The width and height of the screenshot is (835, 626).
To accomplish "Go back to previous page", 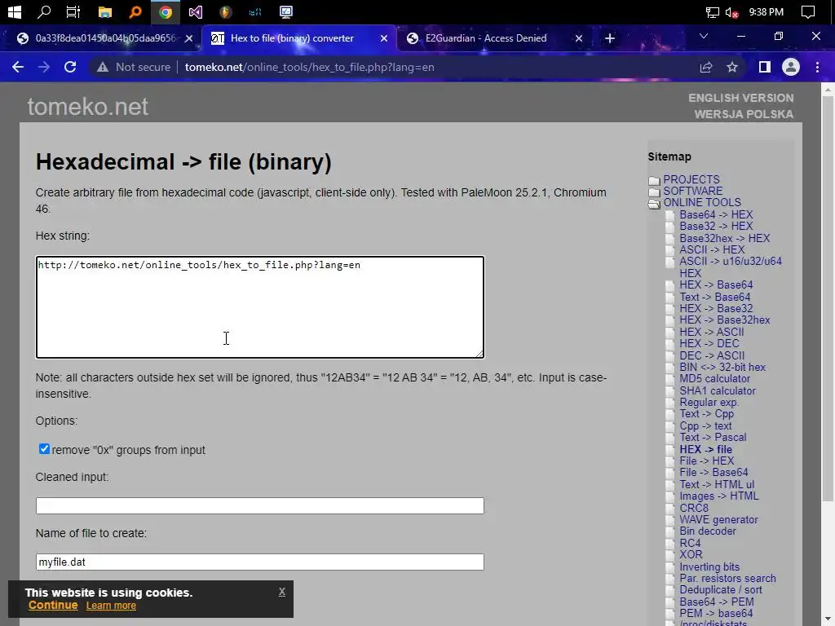I will (18, 67).
